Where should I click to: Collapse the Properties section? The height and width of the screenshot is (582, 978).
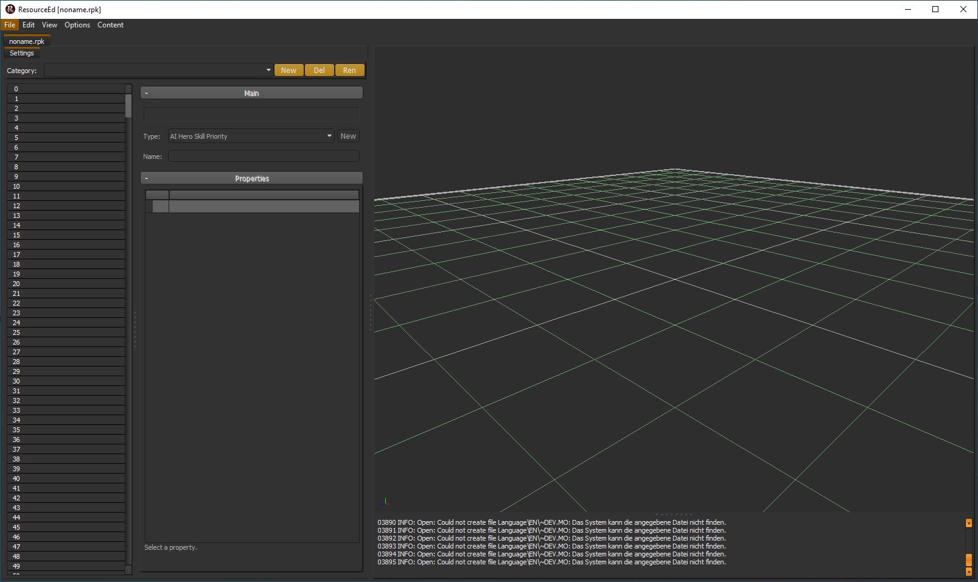[x=147, y=178]
